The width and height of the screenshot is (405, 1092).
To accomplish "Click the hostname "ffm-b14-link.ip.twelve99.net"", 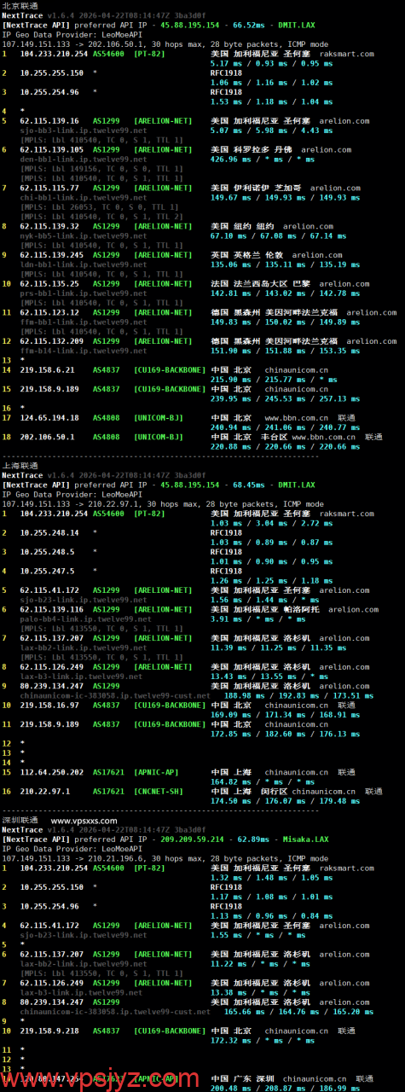I will 83,351.
